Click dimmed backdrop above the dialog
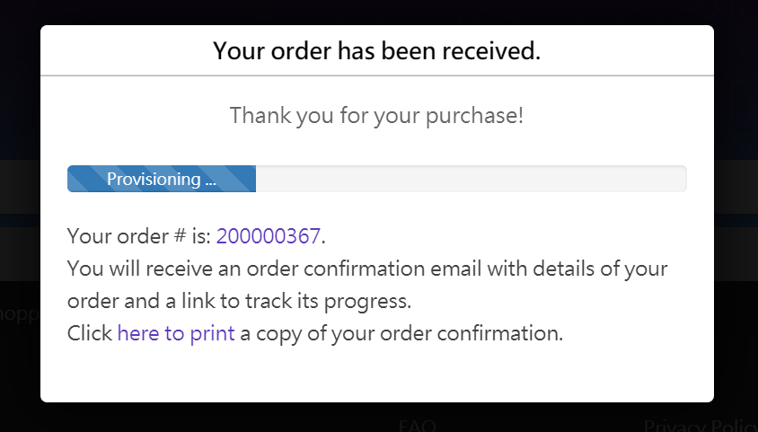 (x=377, y=12)
